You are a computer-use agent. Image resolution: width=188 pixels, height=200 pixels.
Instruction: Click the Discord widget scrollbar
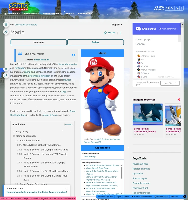pos(179,38)
